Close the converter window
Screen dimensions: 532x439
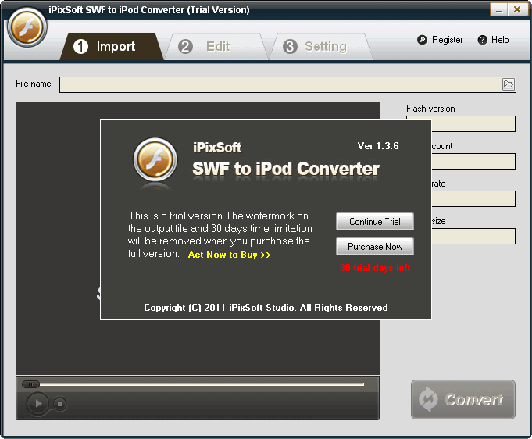coord(517,9)
